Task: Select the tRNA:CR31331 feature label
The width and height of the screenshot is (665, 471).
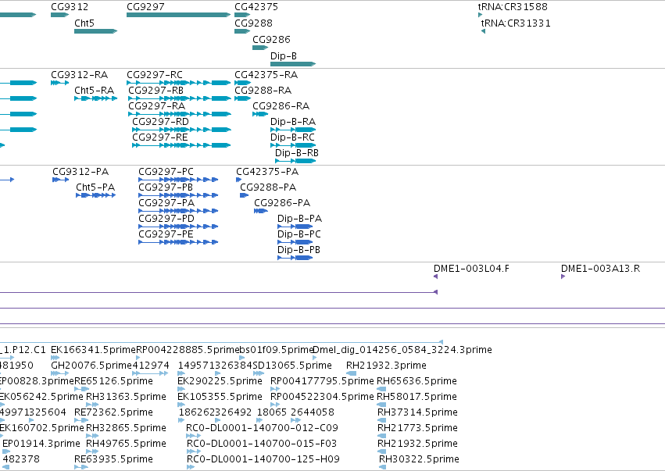Action: click(x=517, y=23)
